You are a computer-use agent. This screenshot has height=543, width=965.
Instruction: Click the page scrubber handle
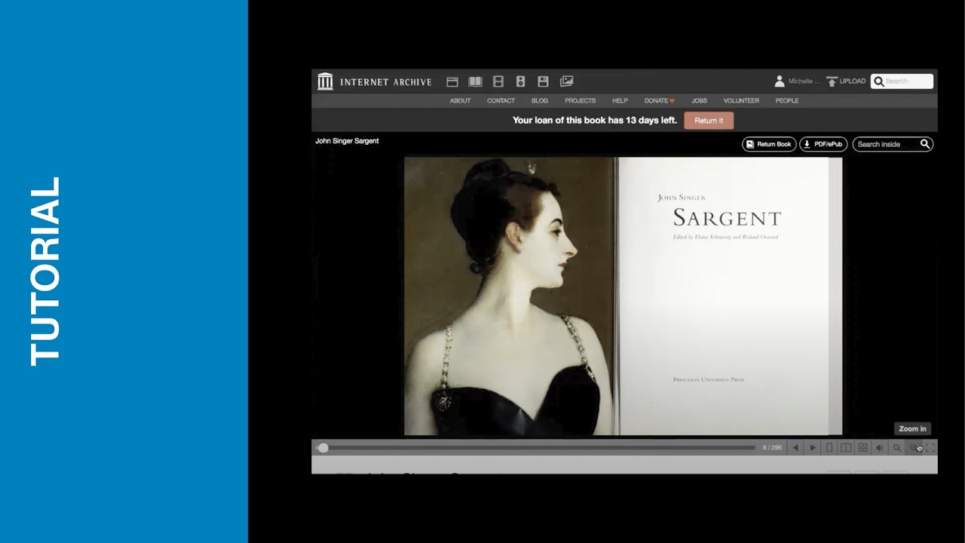[323, 448]
